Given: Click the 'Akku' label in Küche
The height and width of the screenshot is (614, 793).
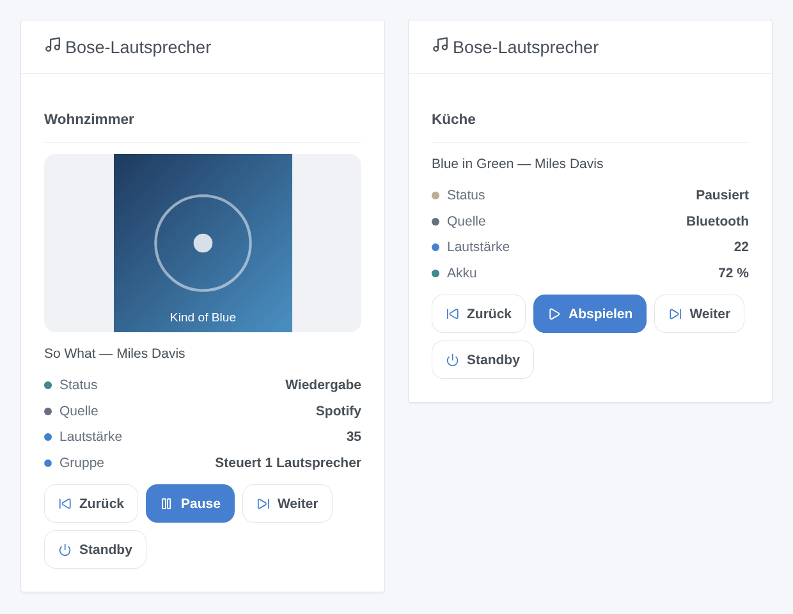Looking at the screenshot, I should coord(462,273).
